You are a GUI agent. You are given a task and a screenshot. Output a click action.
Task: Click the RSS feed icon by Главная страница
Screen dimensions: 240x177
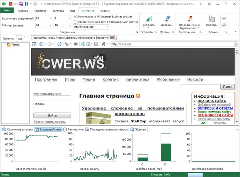click(138, 96)
